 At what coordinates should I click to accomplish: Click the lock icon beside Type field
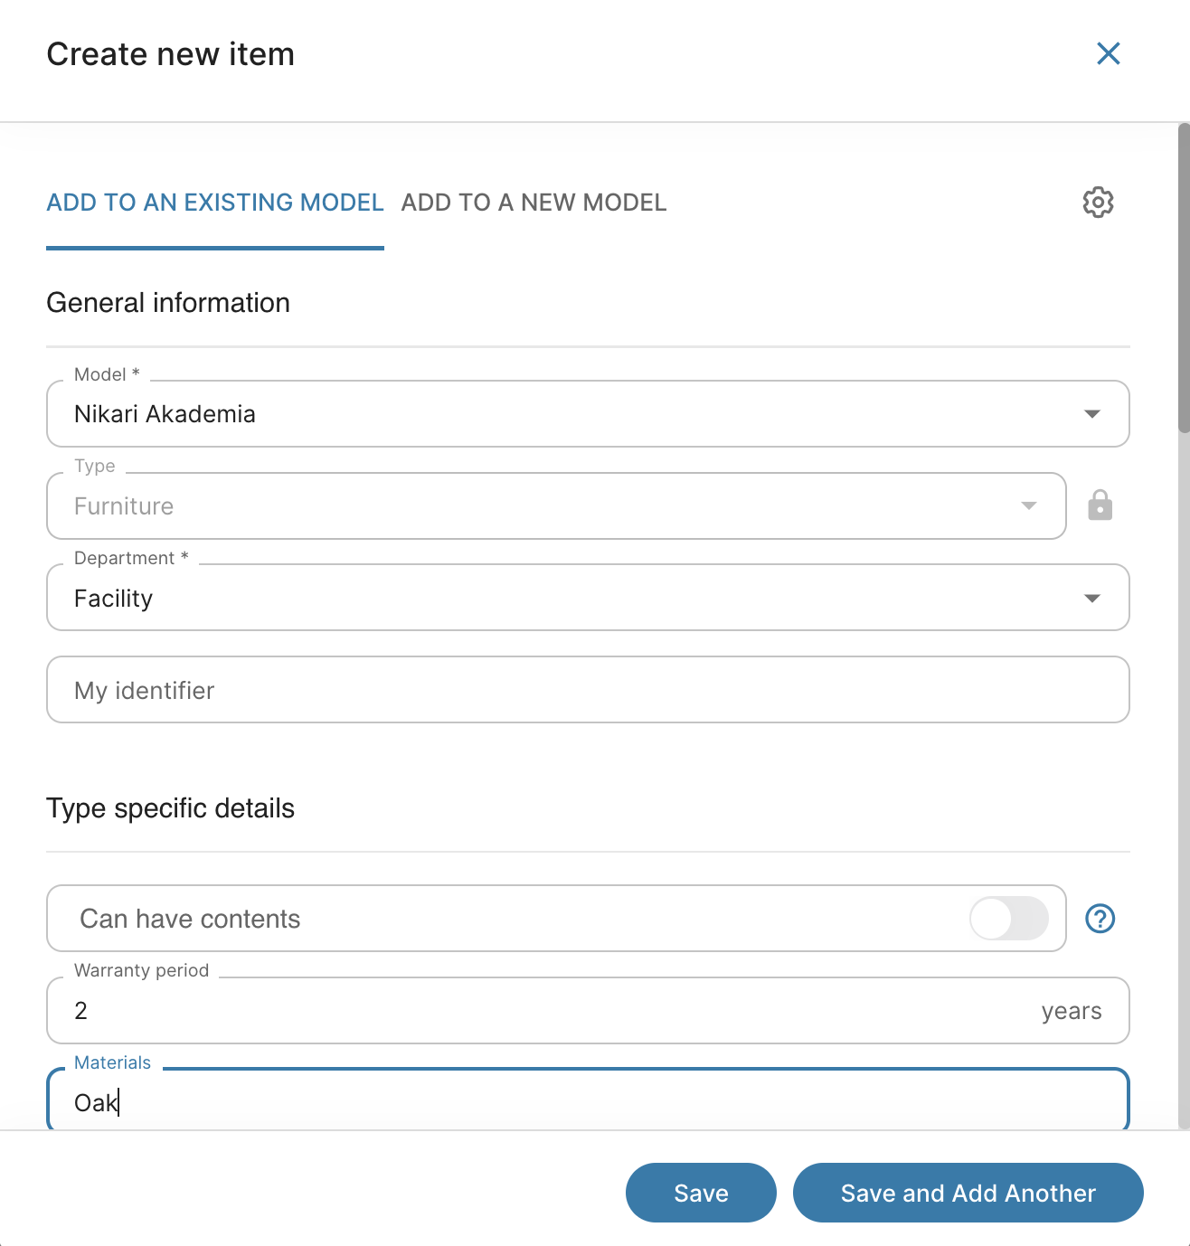(x=1100, y=505)
